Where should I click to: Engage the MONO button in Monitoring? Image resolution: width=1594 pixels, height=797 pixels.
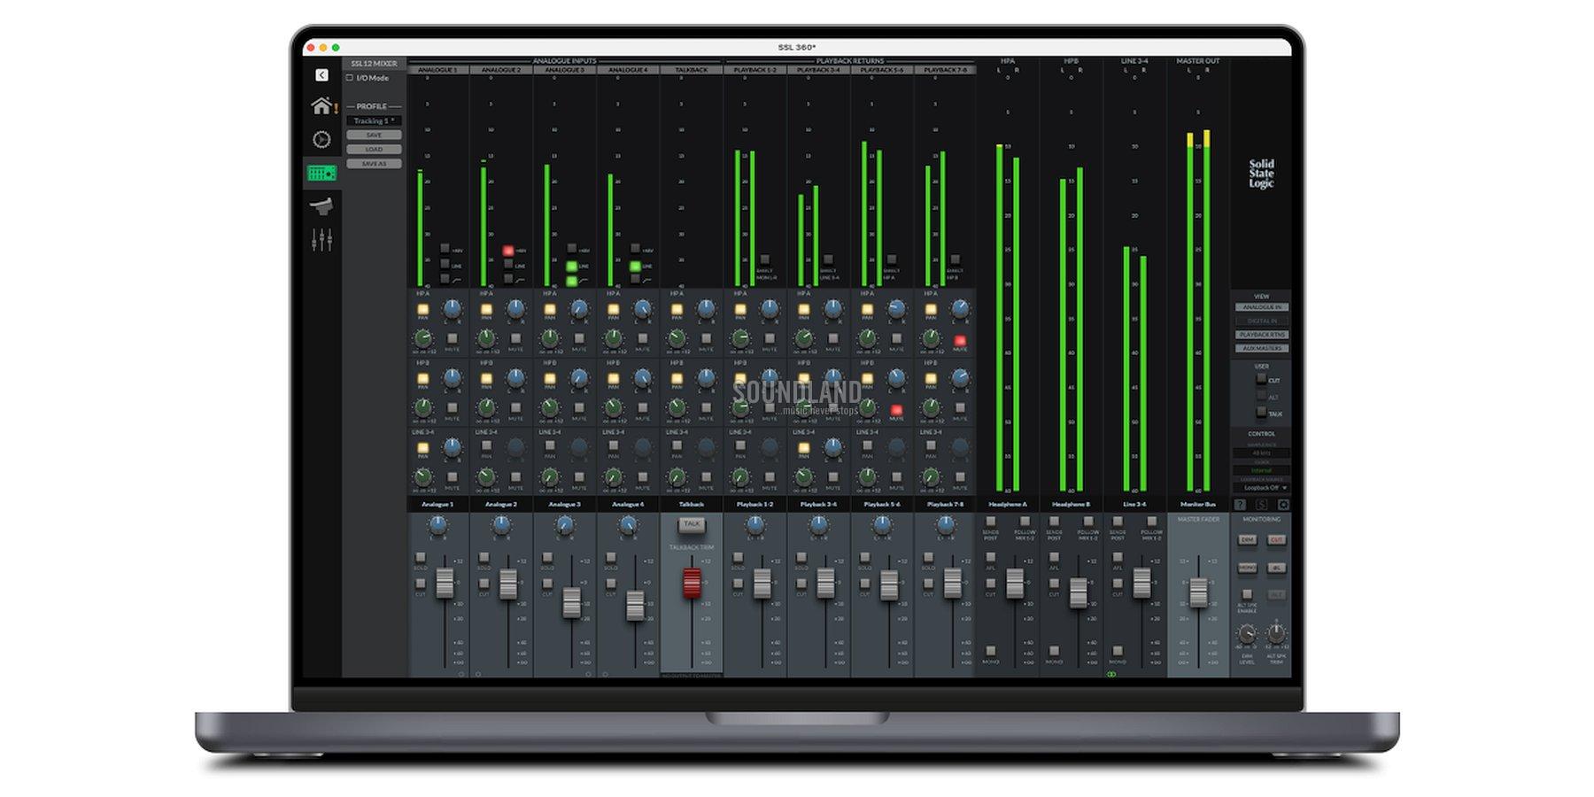click(x=1248, y=568)
